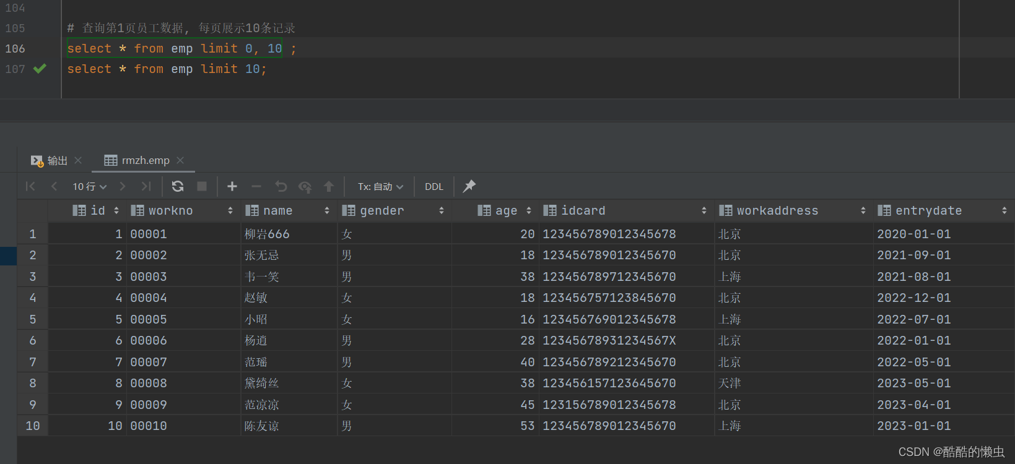Select the id column header

(x=87, y=210)
